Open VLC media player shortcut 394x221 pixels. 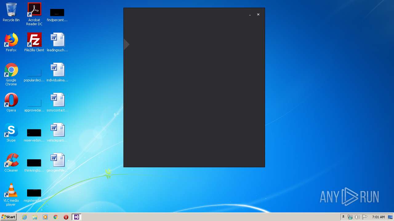pos(11,195)
